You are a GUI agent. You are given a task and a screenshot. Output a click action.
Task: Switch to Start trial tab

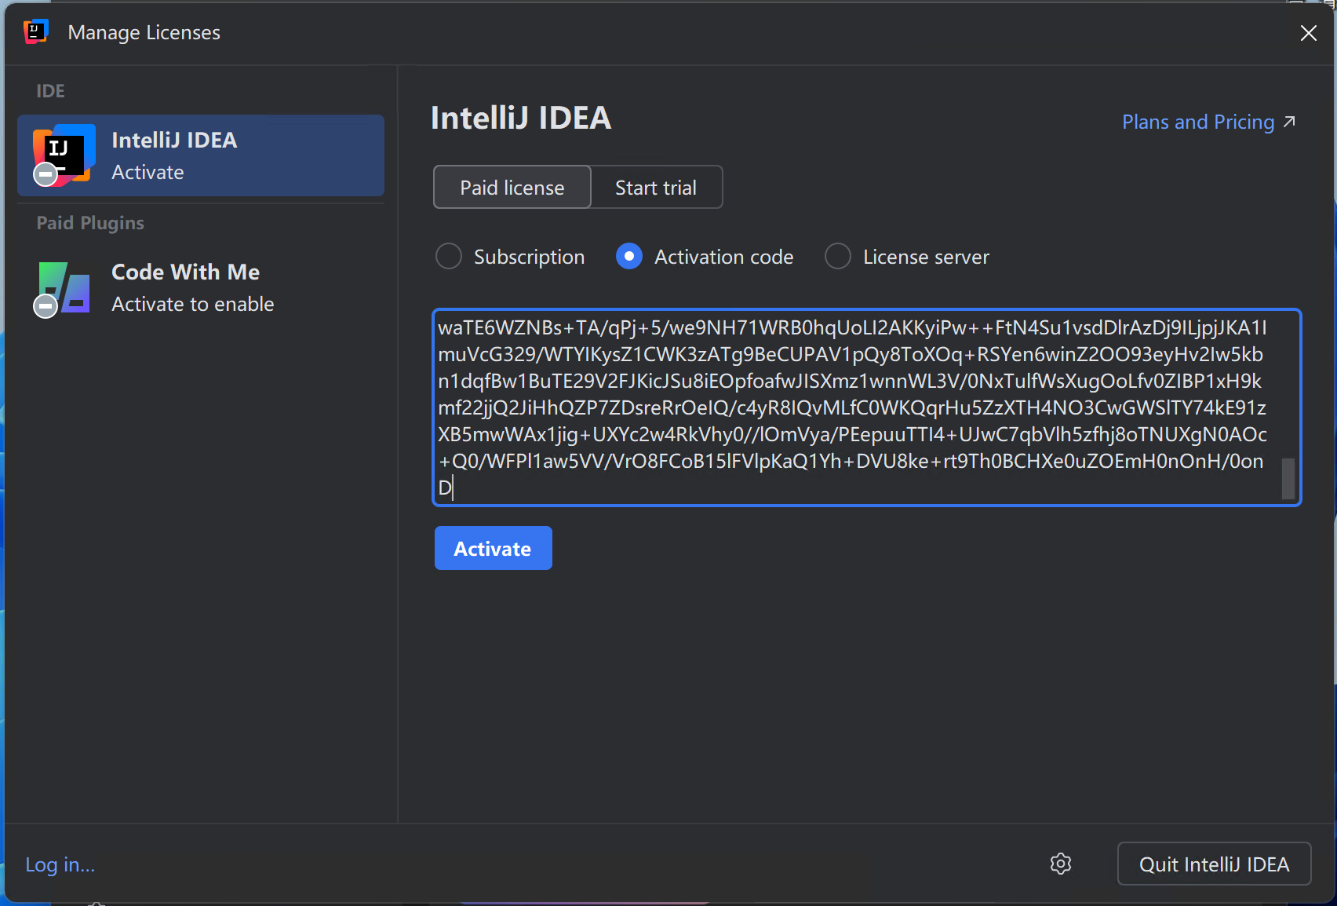(x=656, y=188)
